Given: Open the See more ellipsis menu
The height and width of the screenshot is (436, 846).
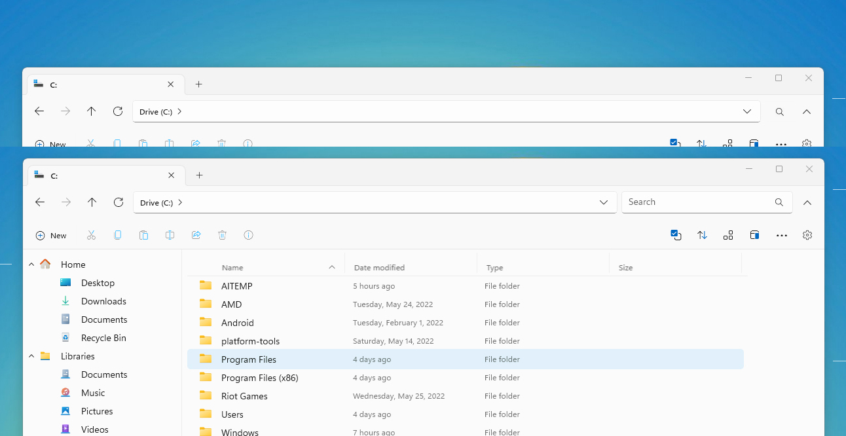Looking at the screenshot, I should click(x=782, y=235).
